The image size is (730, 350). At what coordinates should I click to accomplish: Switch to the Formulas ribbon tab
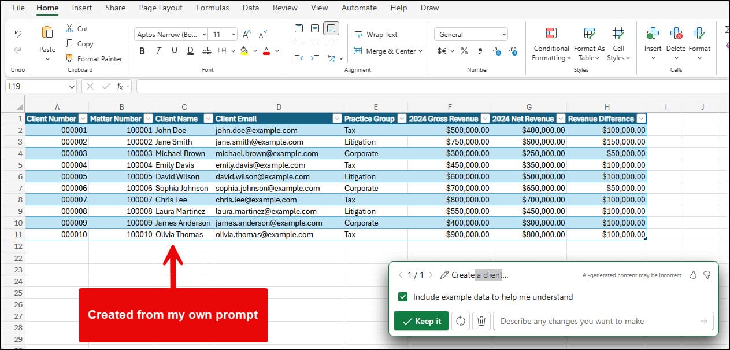click(x=213, y=8)
